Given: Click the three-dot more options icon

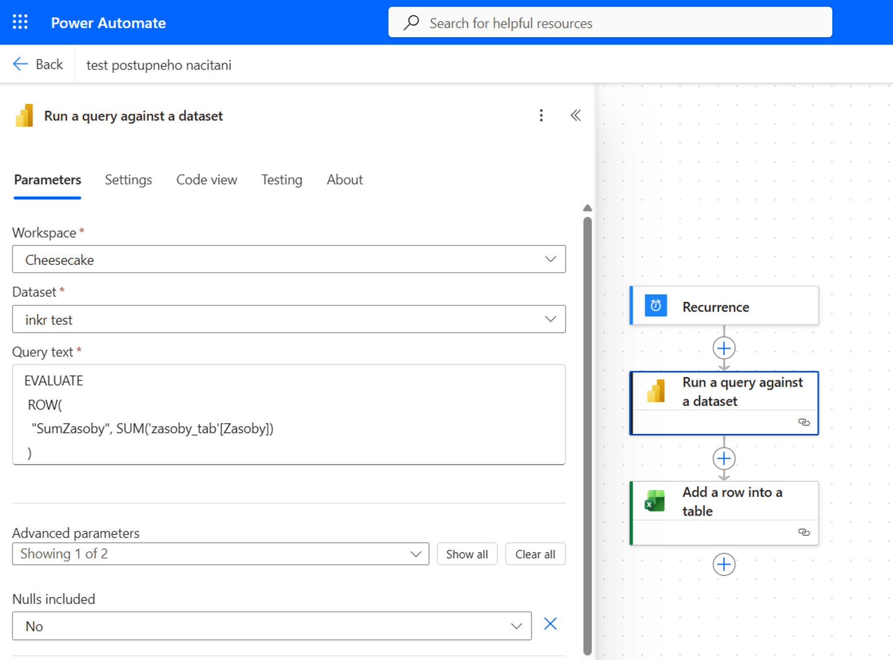Looking at the screenshot, I should 541,116.
